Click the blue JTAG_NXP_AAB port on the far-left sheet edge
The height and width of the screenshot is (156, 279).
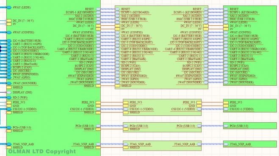coord(9,144)
